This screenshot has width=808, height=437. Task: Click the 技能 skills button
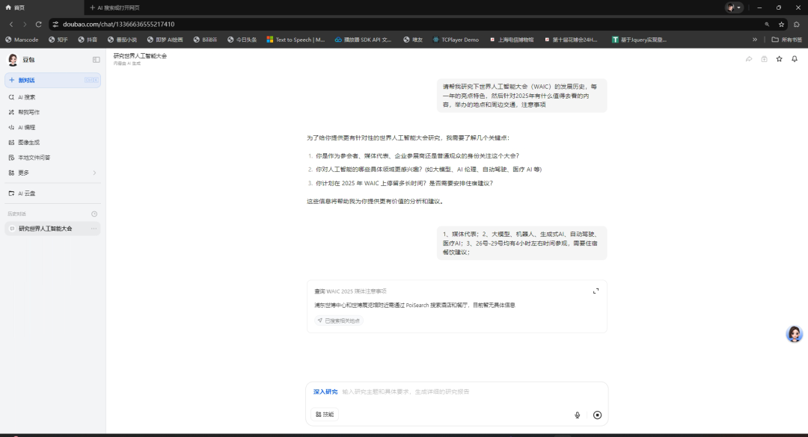(323, 414)
